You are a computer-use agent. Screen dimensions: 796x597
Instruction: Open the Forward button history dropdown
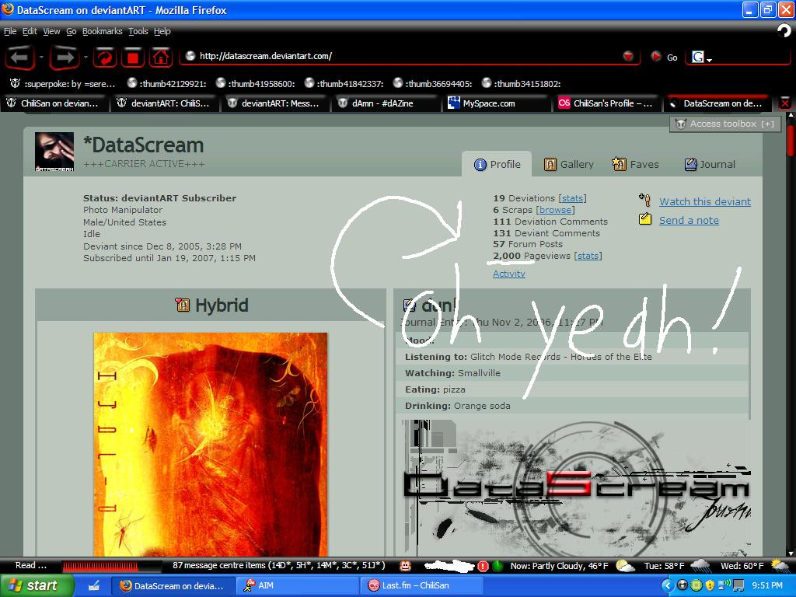tap(86, 58)
